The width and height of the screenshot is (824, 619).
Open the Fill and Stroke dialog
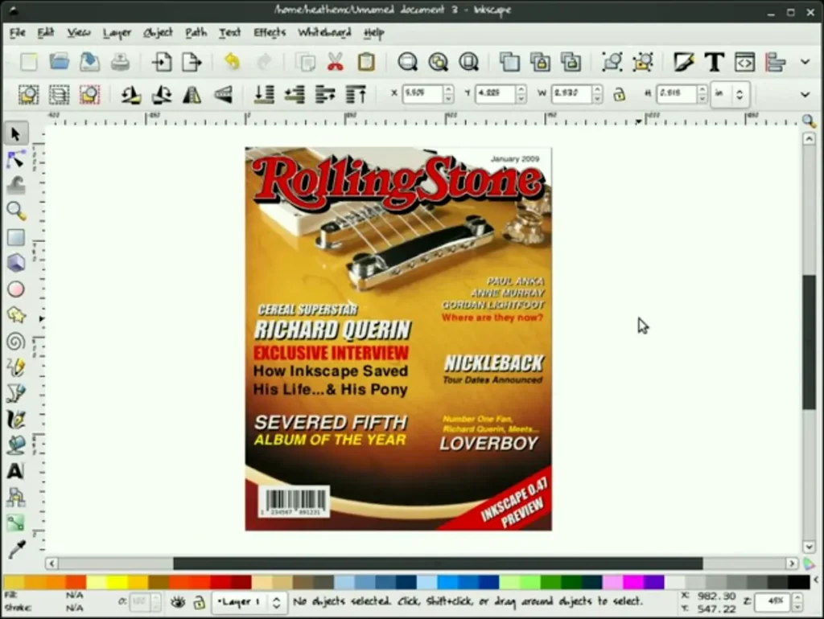point(683,62)
